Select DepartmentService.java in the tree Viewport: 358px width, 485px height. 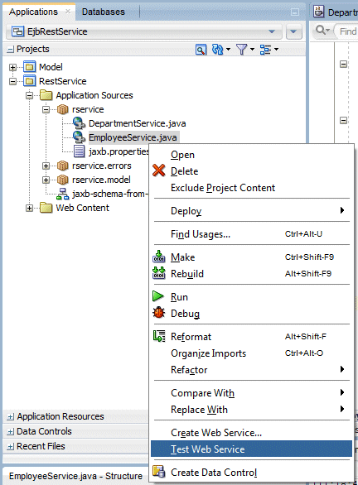[137, 123]
